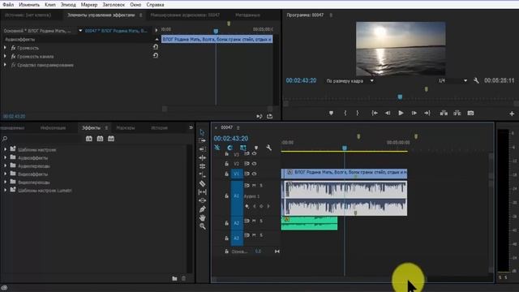The width and height of the screenshot is (519, 292).
Task: Expand the Аудиопереходы folder
Action: pyautogui.click(x=5, y=165)
